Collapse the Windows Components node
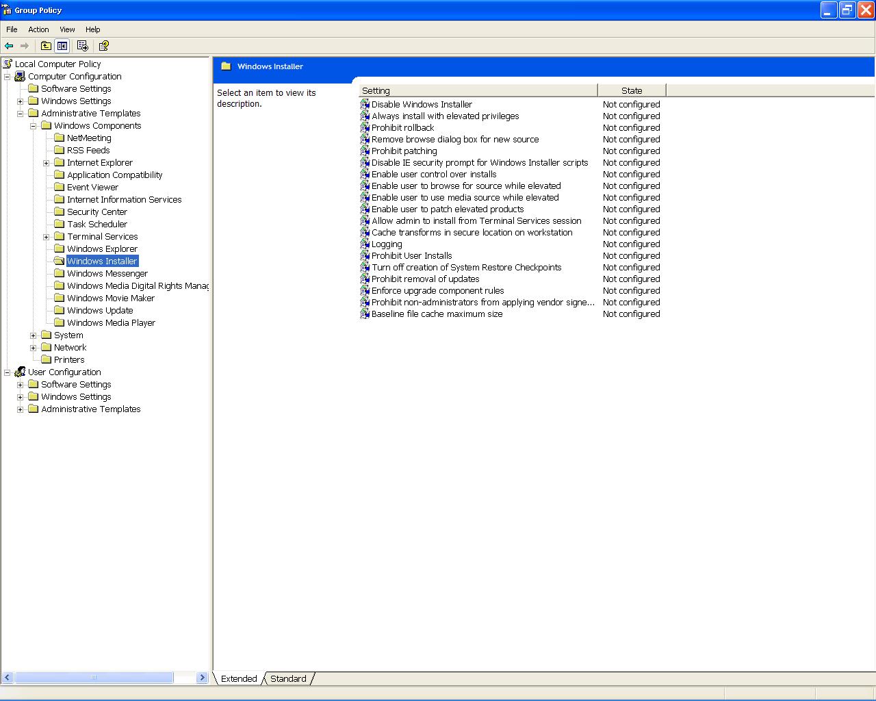The height and width of the screenshot is (701, 876). coord(34,126)
